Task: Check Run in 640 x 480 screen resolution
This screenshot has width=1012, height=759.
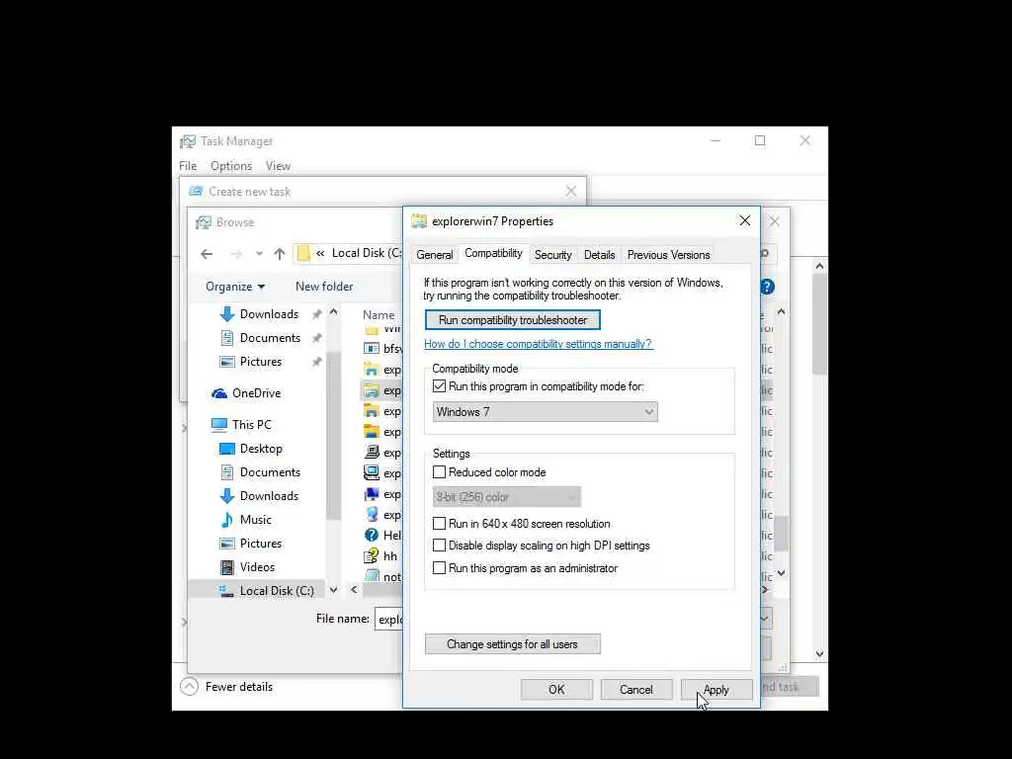Action: (440, 524)
